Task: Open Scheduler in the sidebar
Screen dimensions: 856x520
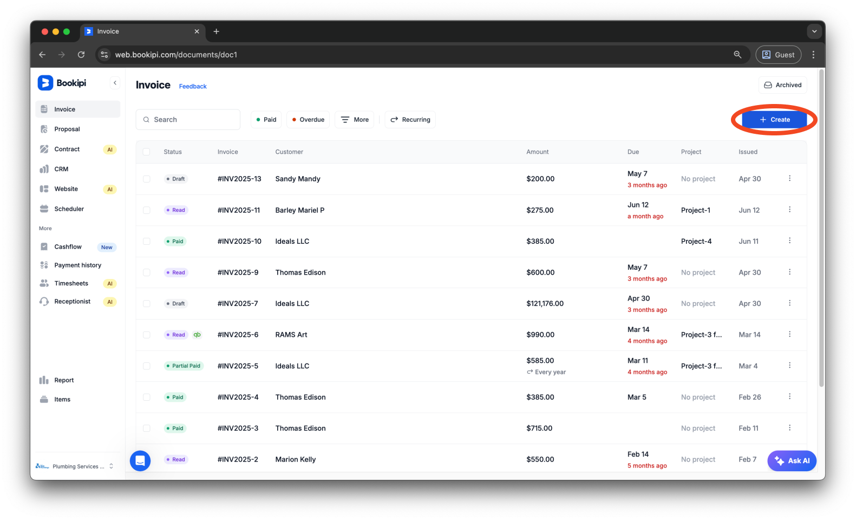Action: pos(78,209)
